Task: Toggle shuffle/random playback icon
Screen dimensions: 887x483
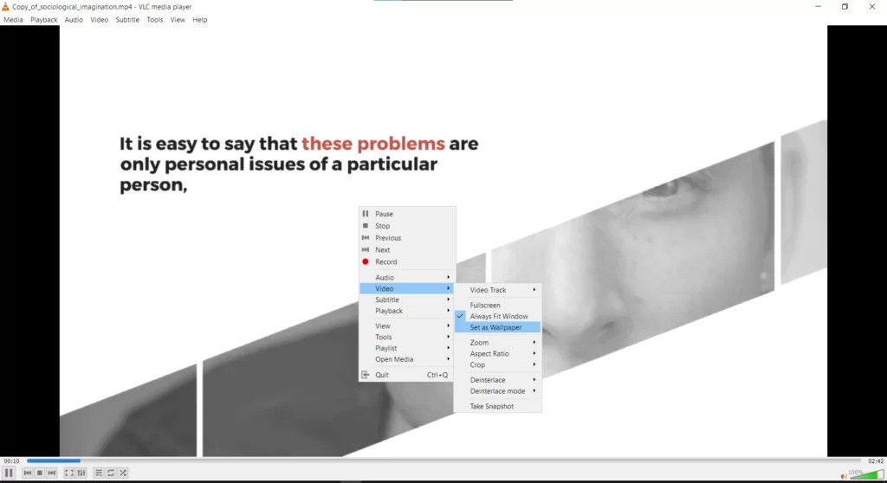Action: [x=123, y=473]
